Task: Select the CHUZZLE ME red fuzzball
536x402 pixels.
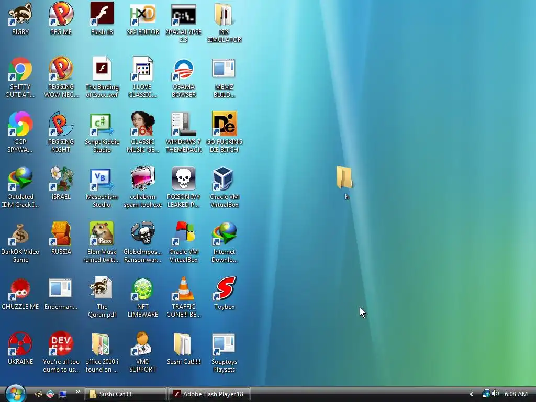Action: [20, 289]
